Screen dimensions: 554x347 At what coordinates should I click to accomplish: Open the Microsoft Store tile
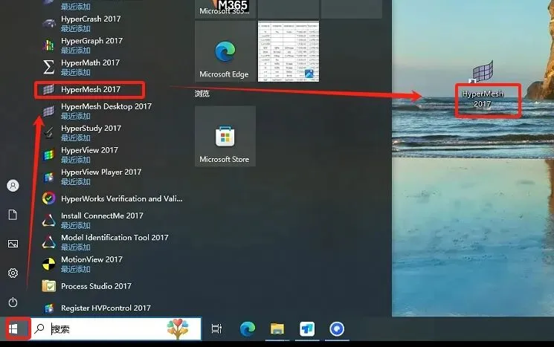[x=225, y=136]
